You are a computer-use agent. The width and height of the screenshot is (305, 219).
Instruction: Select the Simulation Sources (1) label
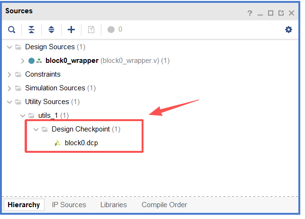click(60, 88)
